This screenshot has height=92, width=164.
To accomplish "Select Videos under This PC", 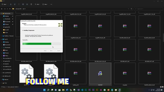I will pos(6,56).
